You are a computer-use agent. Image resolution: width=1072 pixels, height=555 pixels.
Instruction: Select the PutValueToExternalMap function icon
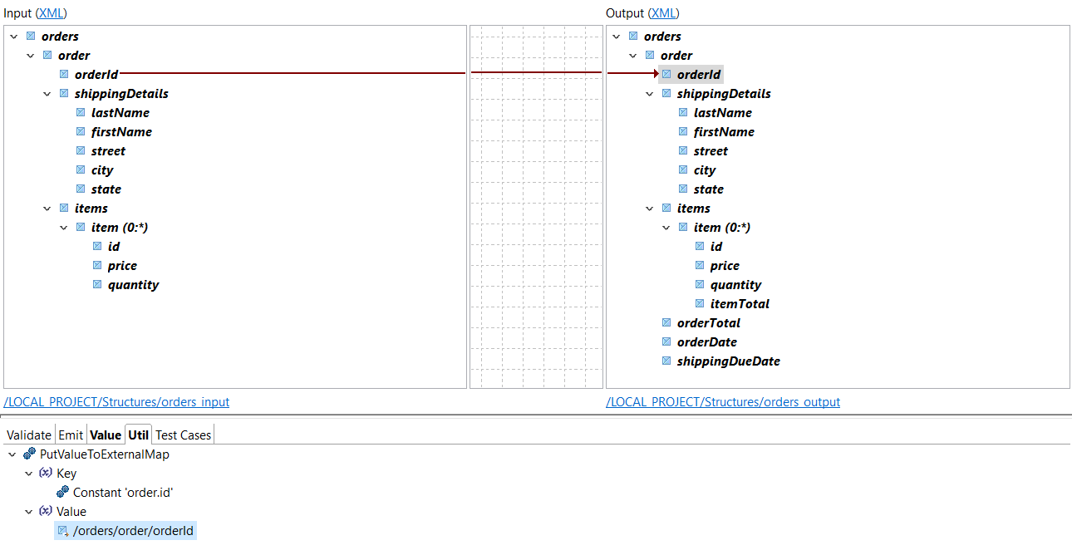coord(29,454)
